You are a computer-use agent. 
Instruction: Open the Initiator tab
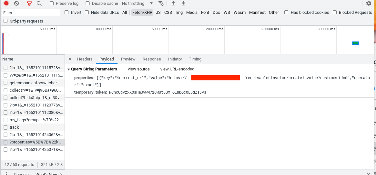point(175,59)
